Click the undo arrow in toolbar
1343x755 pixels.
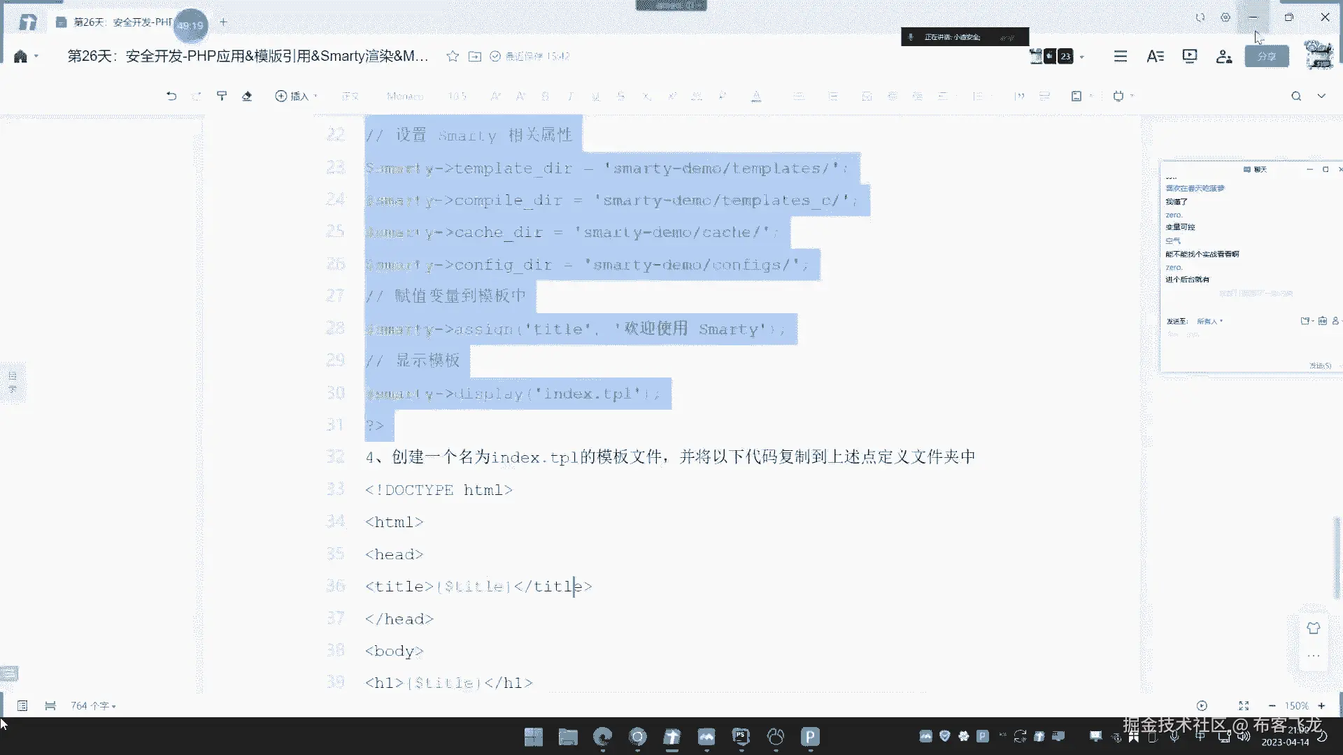(171, 96)
